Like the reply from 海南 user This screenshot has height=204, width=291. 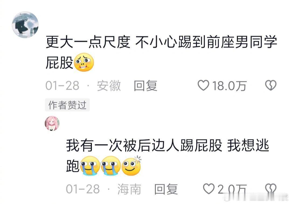[x=209, y=189]
